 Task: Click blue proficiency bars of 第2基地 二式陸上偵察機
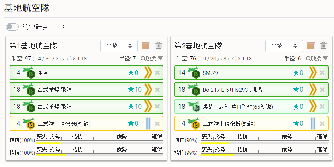tap(313, 123)
